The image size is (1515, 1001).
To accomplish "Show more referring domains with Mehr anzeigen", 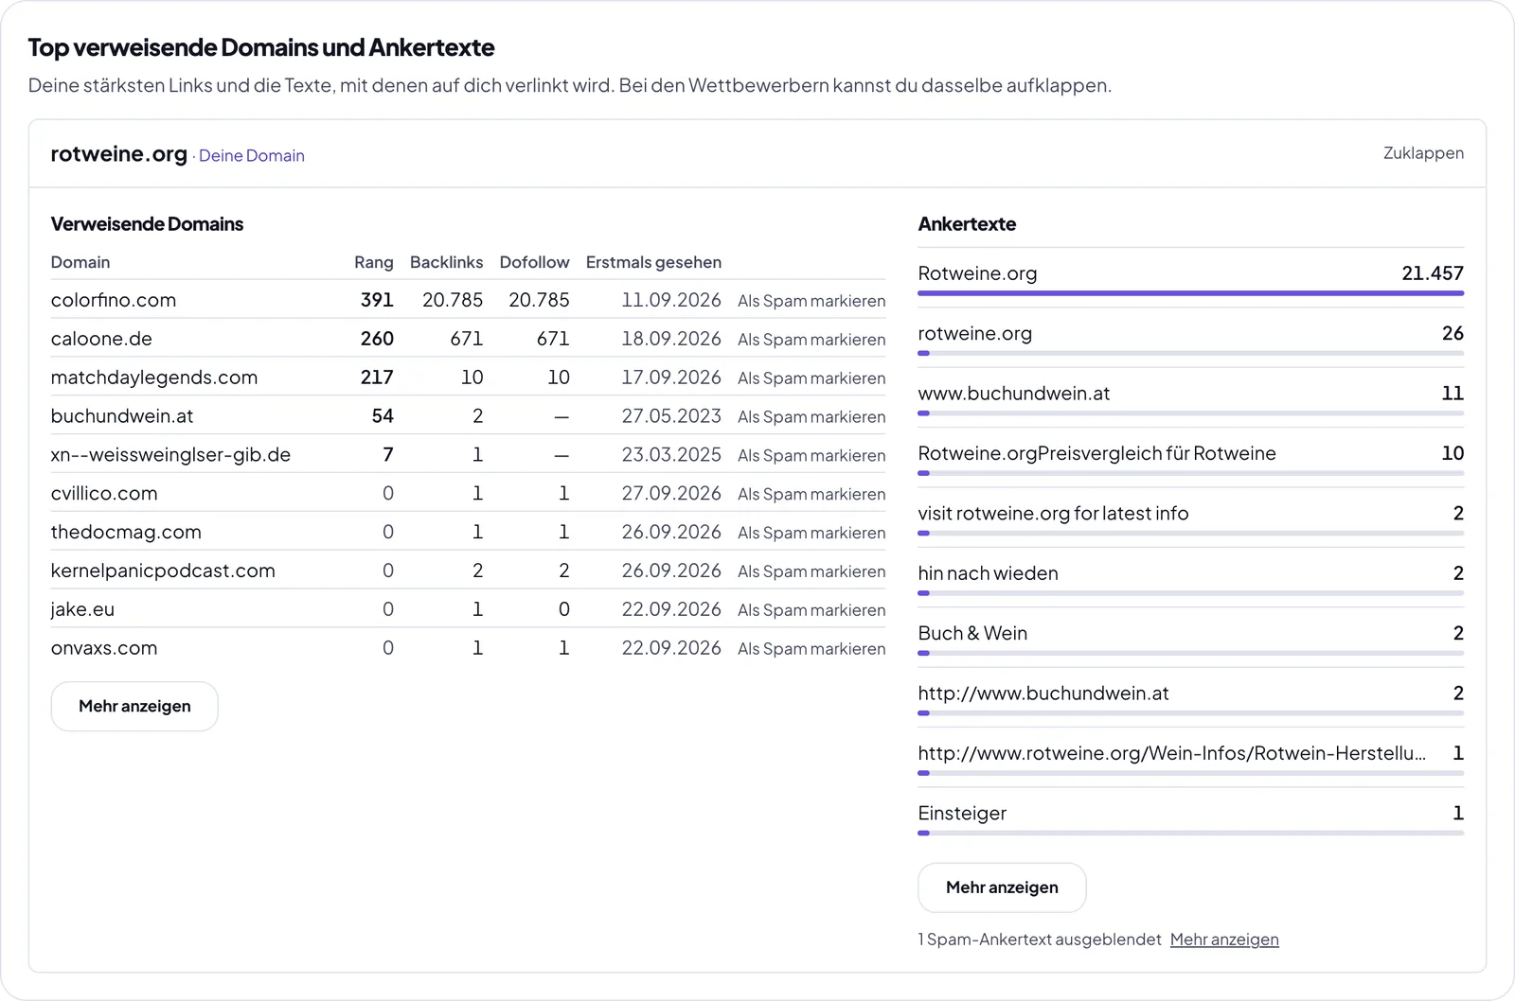I will click(134, 707).
